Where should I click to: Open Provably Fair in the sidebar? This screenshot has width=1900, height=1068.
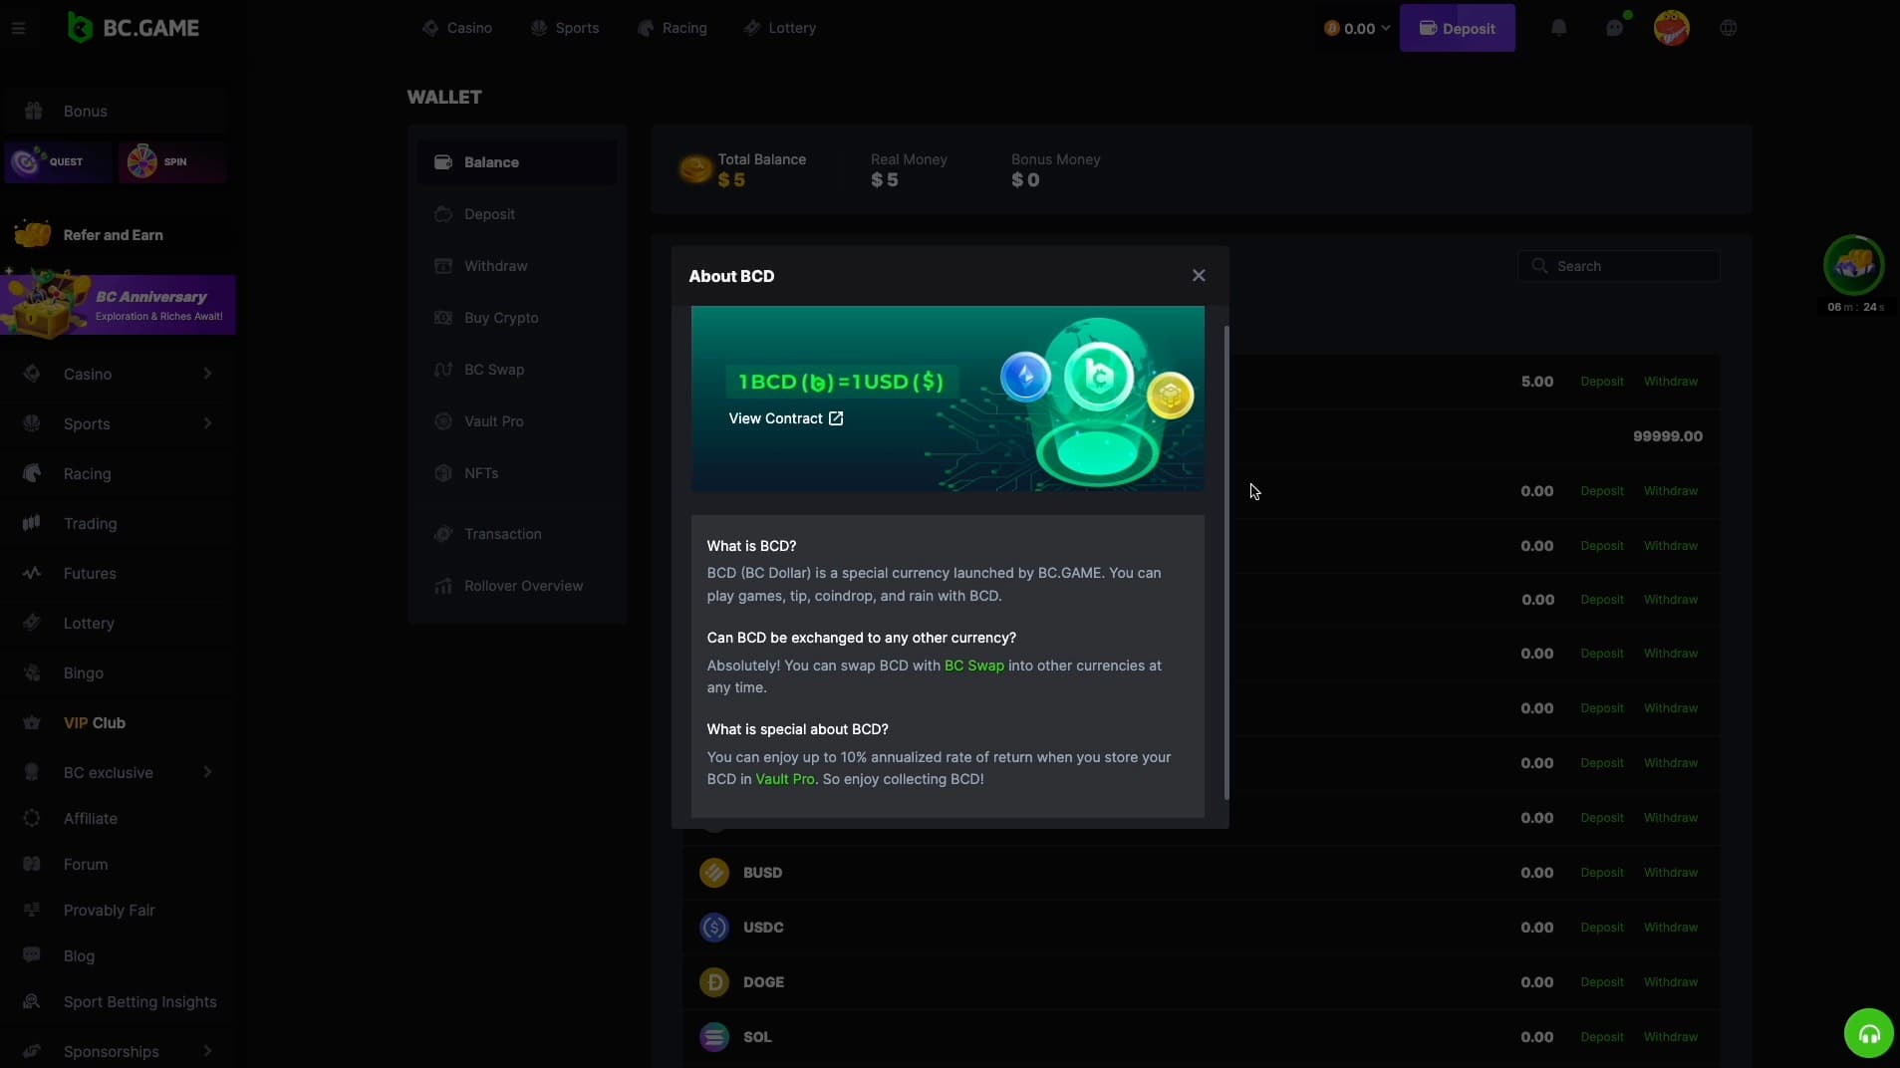point(117,911)
